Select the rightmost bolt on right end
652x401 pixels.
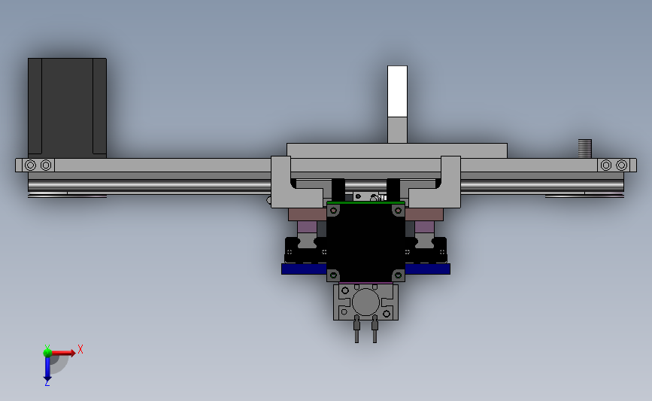pos(622,166)
